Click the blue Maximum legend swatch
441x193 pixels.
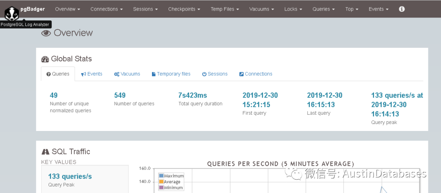point(161,176)
